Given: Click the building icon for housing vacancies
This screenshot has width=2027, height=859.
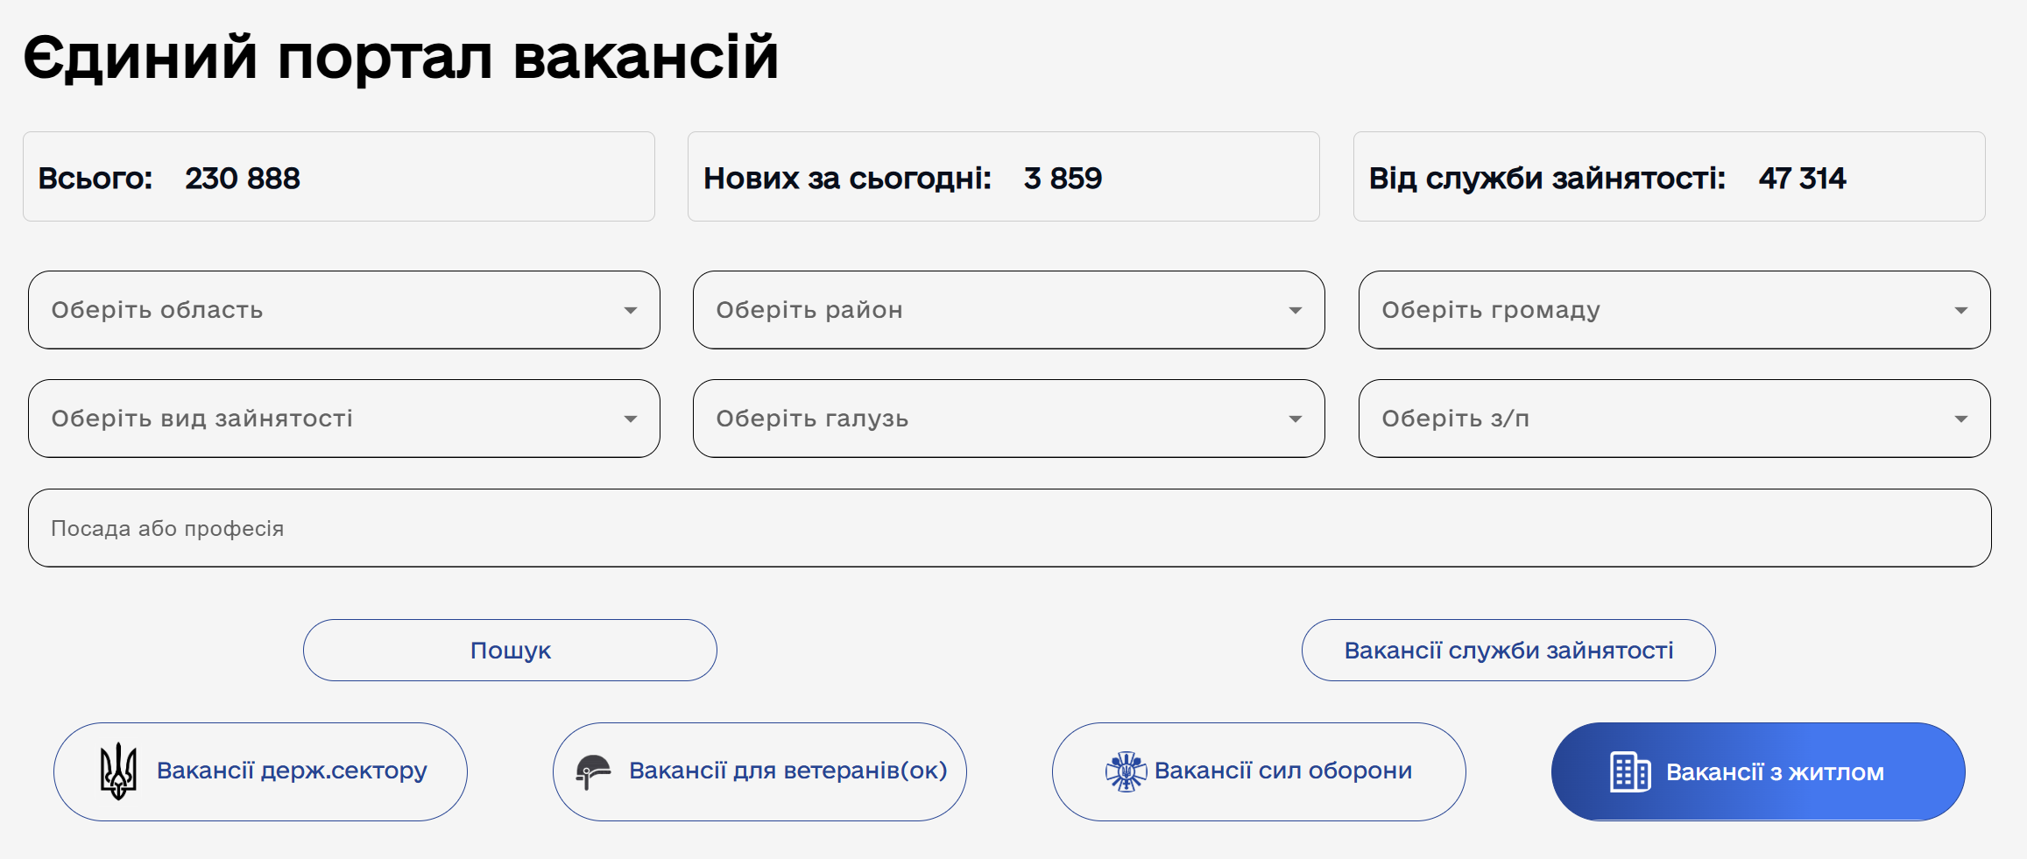Looking at the screenshot, I should coord(1630,772).
